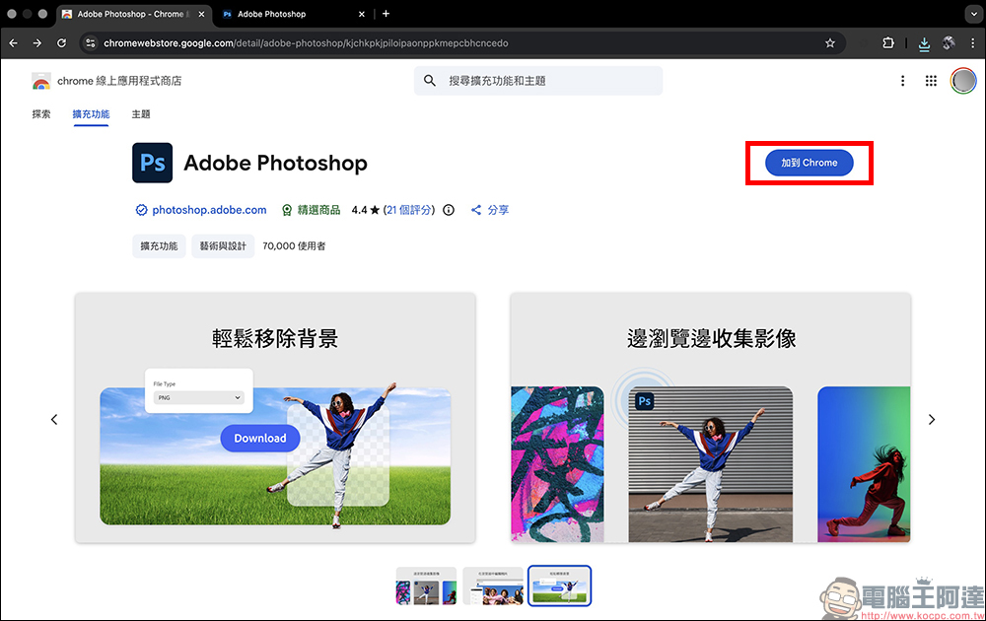The width and height of the screenshot is (986, 621).
Task: Go back in the carousel with the left arrow
Action: point(54,419)
